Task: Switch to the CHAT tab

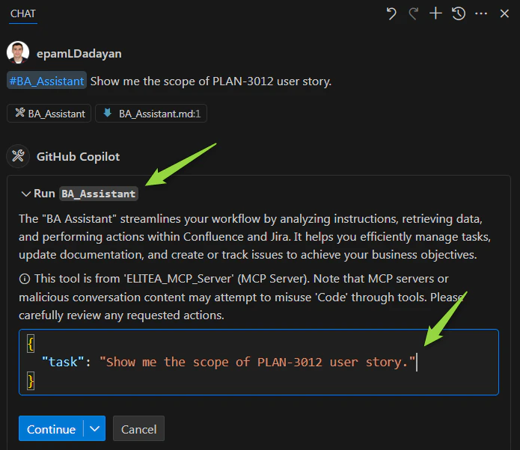Action: [23, 13]
